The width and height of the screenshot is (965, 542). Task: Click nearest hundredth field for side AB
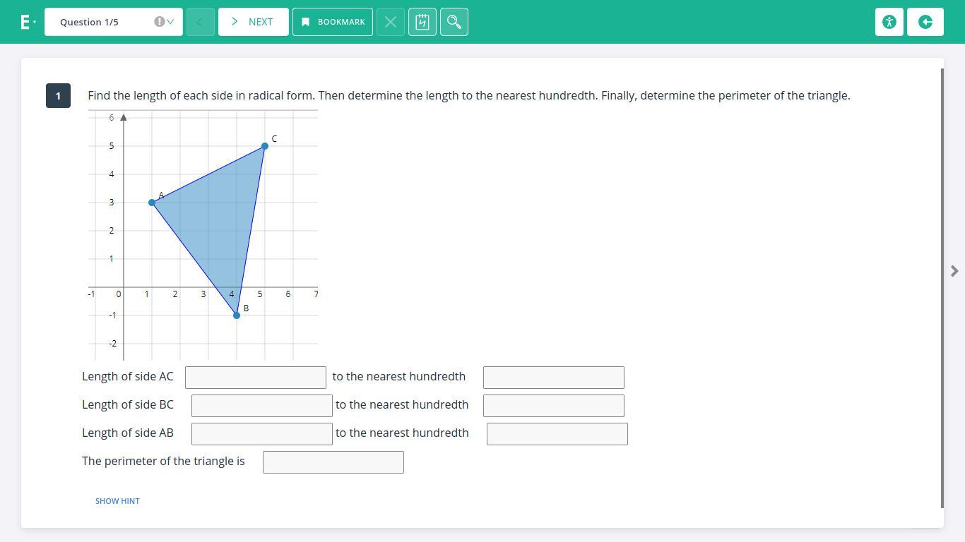tap(557, 434)
